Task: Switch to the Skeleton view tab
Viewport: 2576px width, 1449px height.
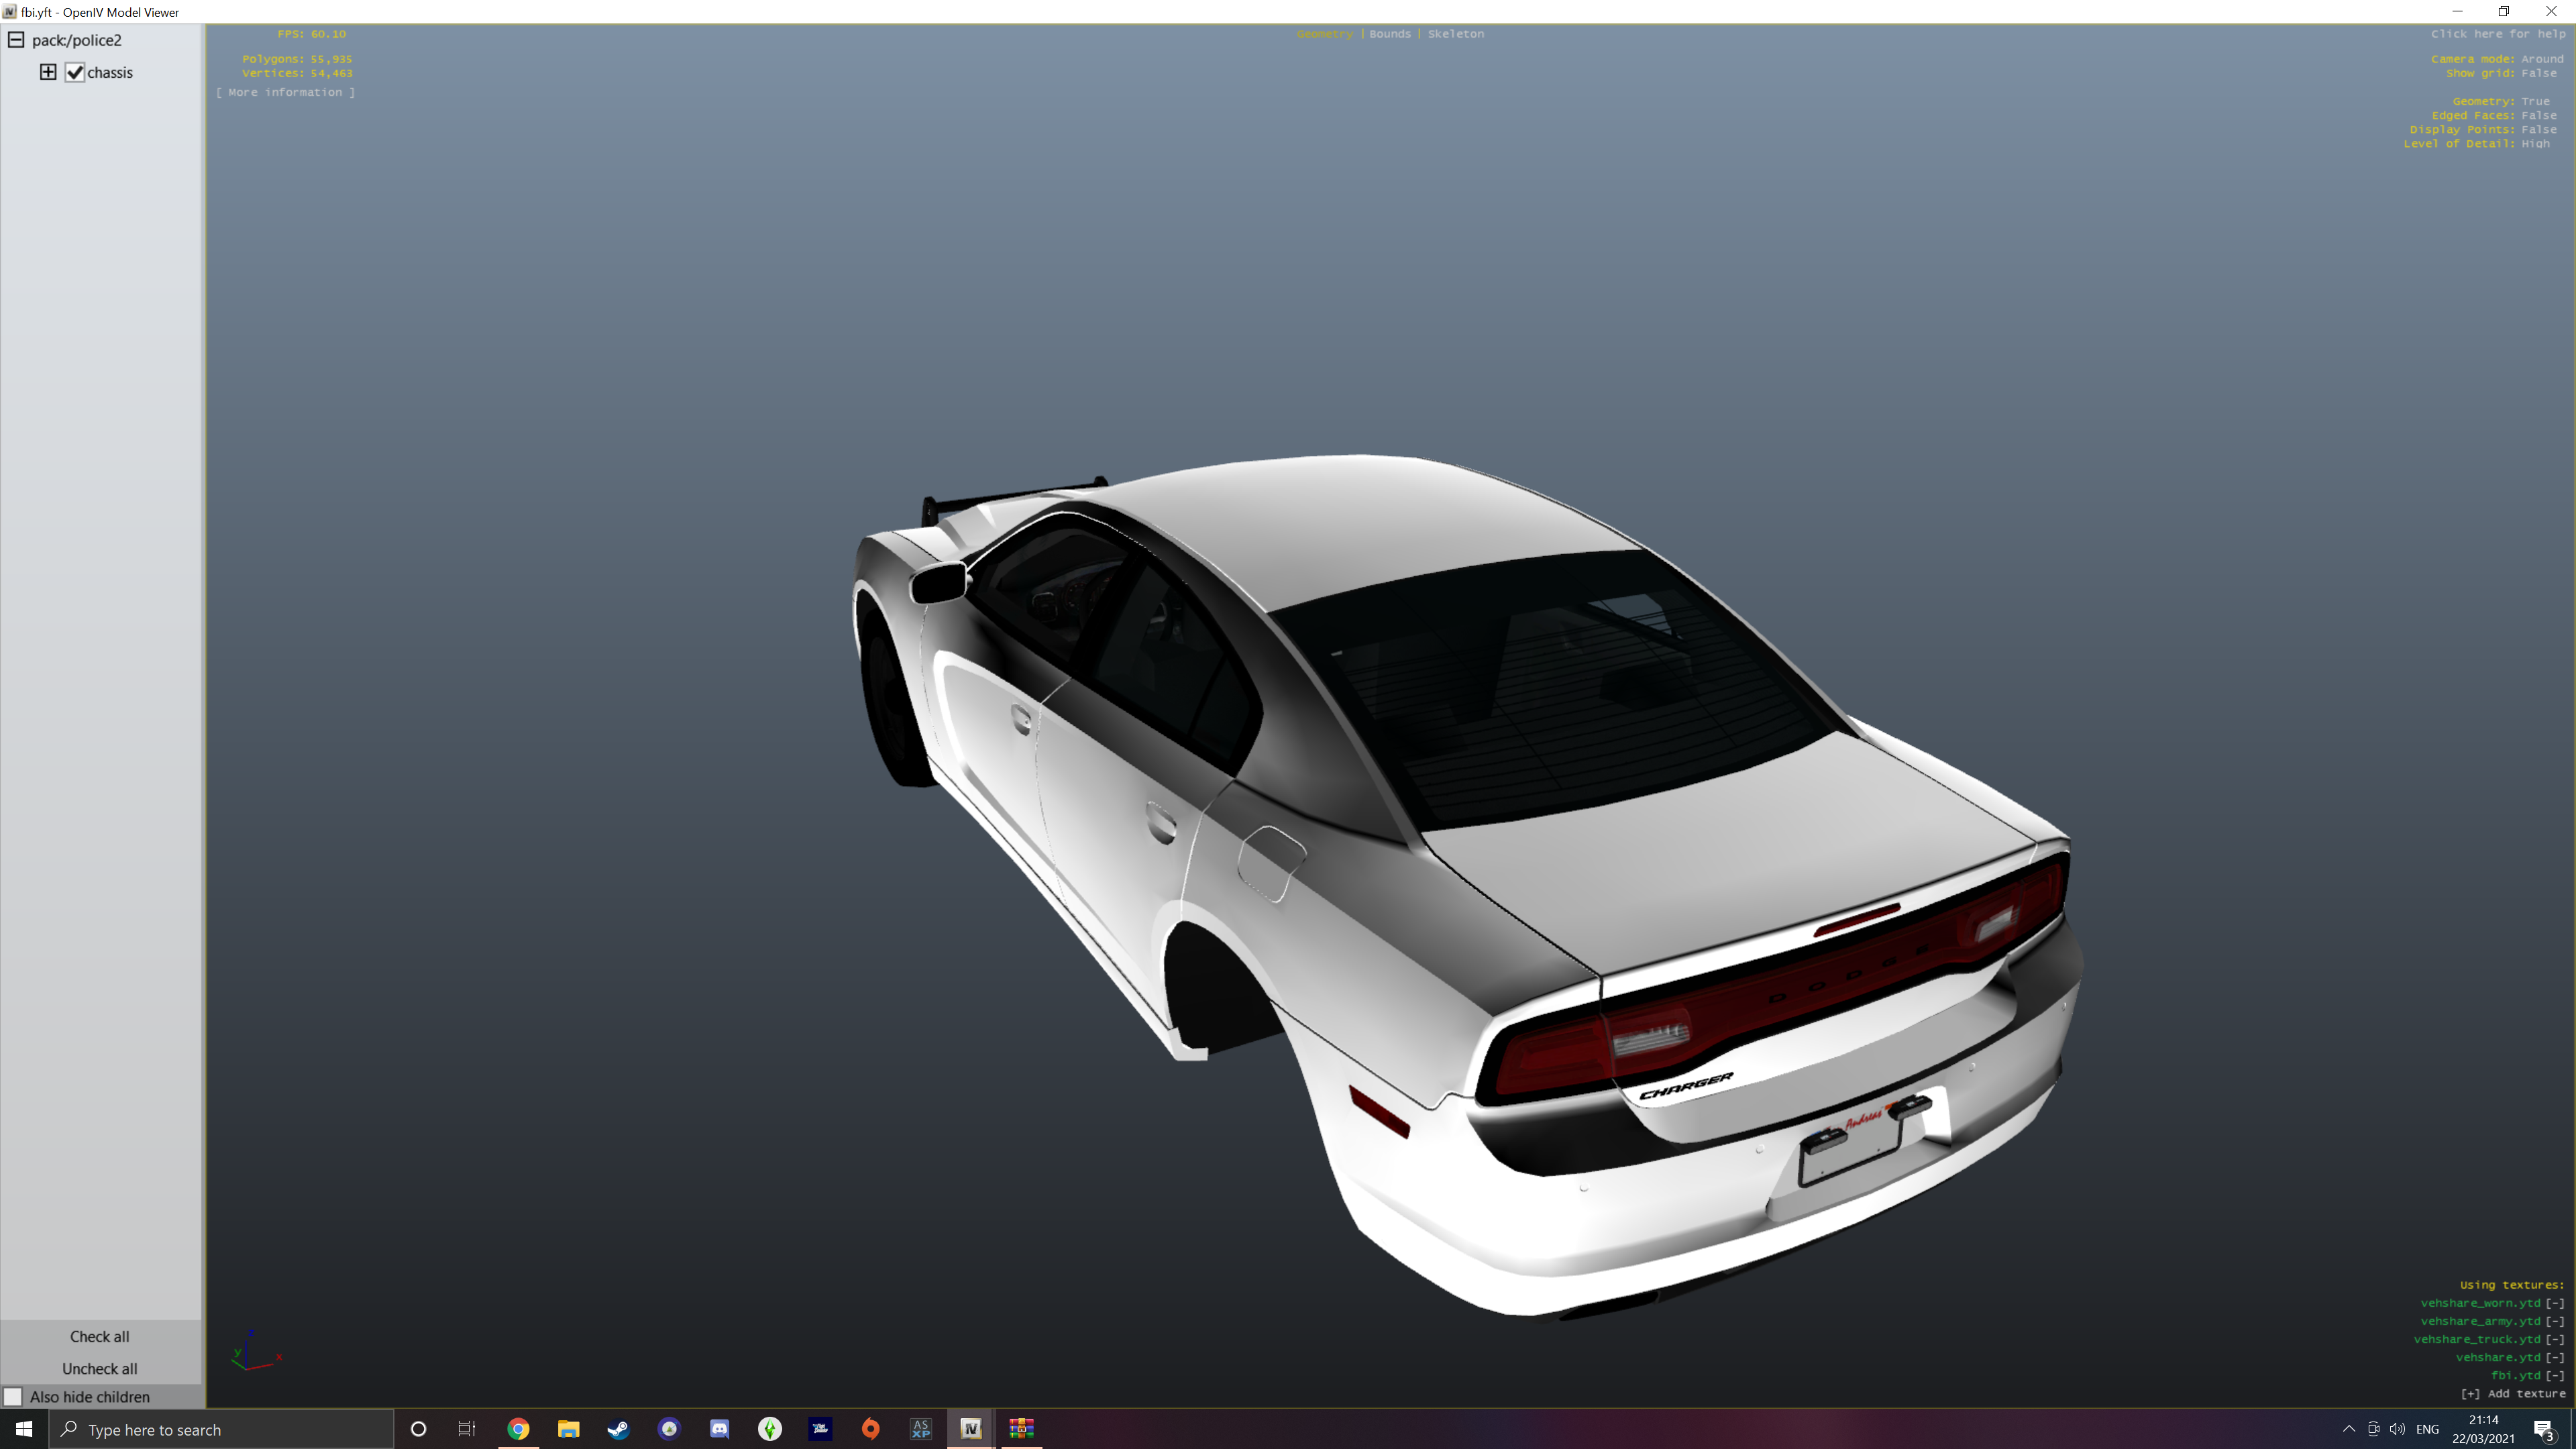Action: pos(1455,34)
